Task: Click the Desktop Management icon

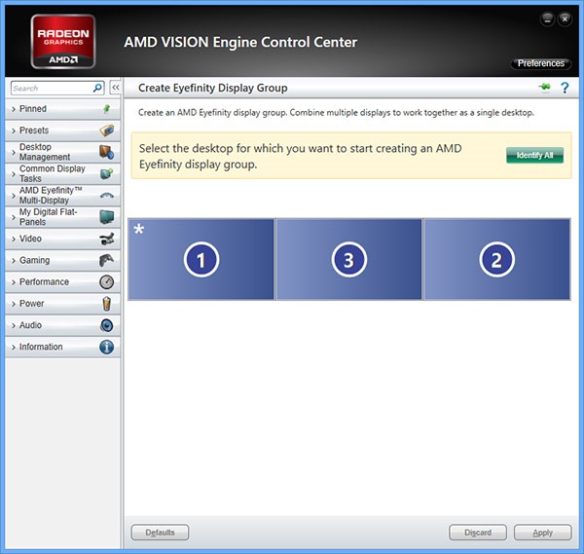Action: pyautogui.click(x=107, y=152)
